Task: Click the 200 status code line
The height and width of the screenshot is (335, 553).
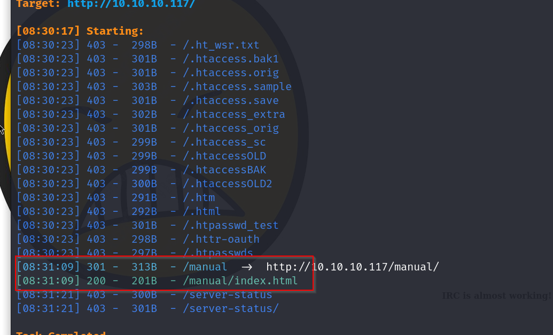Action: coord(96,281)
